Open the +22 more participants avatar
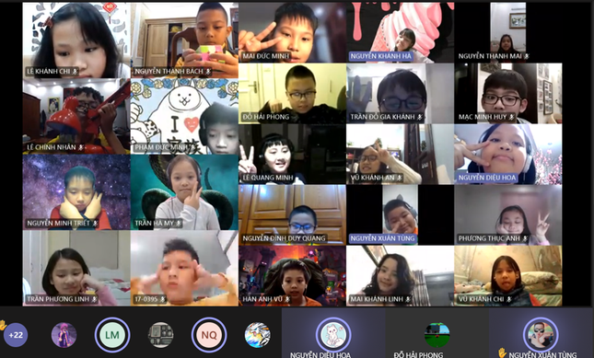 click(x=16, y=335)
